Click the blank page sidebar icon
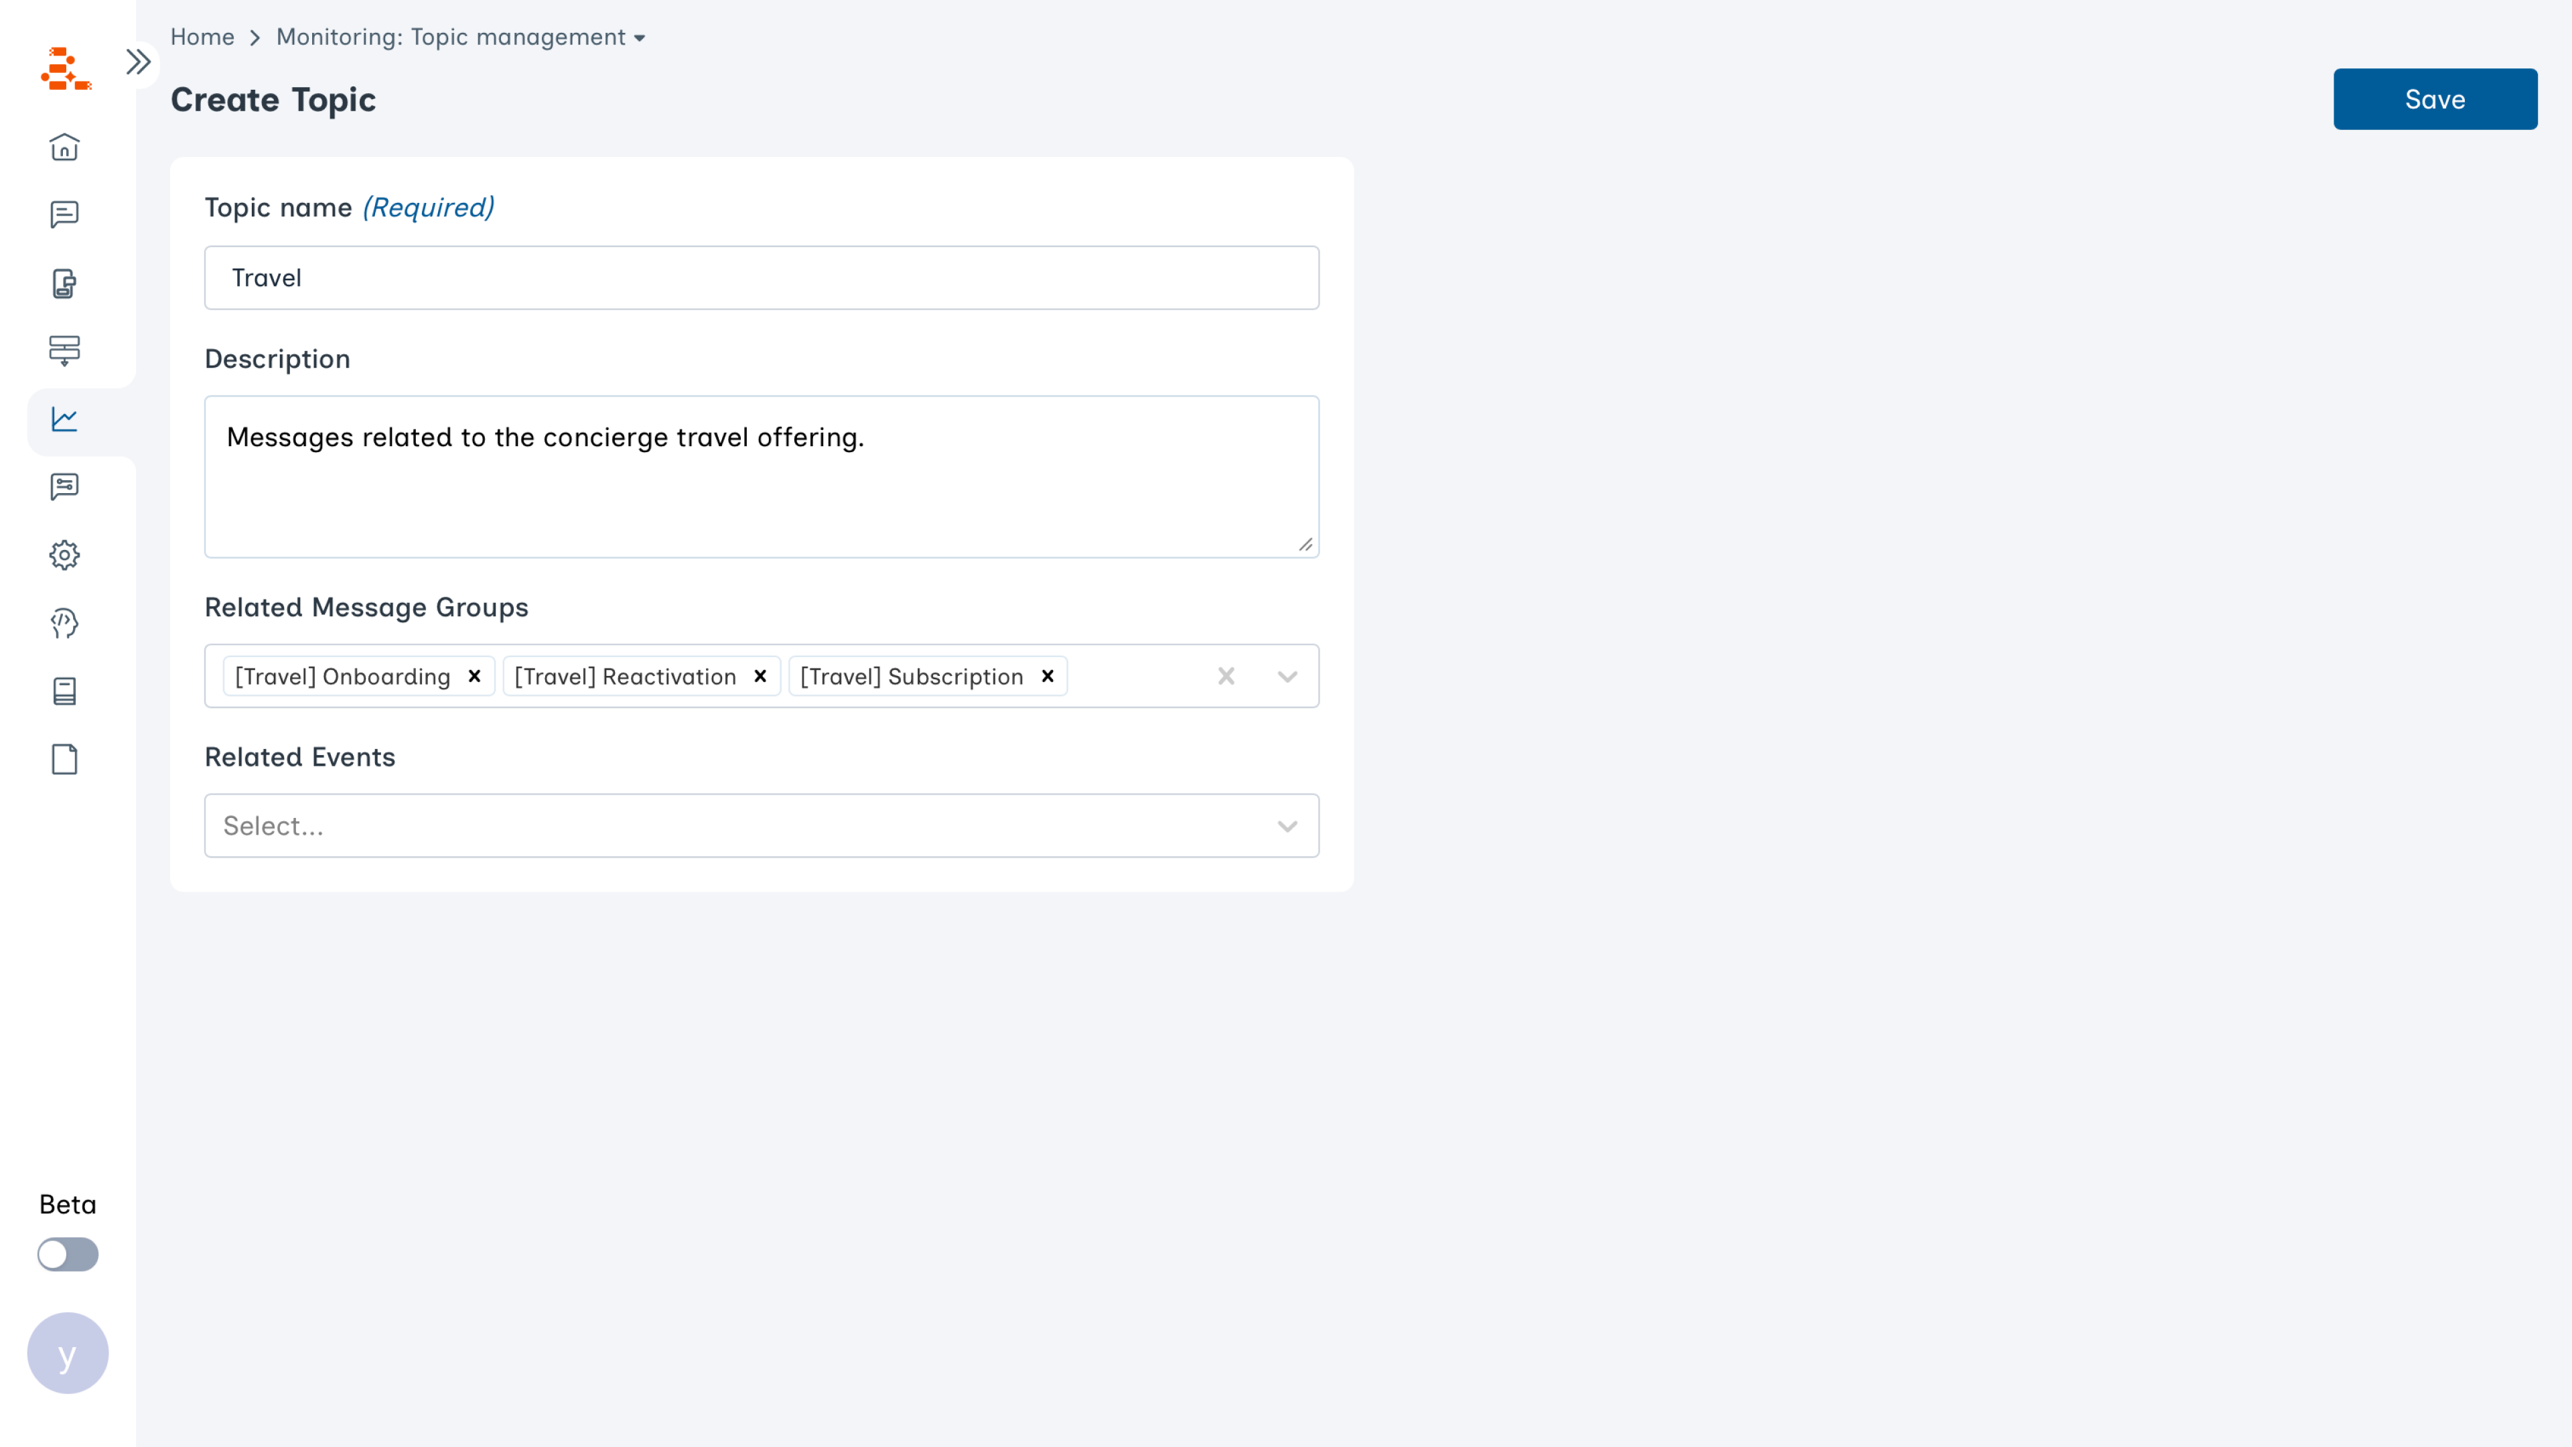2572x1447 pixels. [65, 759]
